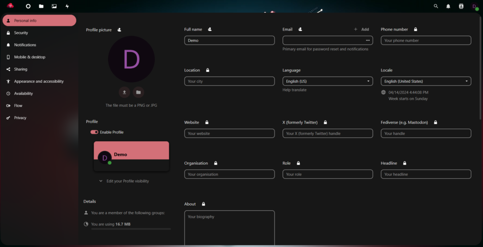Choose profile picture from Files
This screenshot has height=247, width=483.
point(138,92)
